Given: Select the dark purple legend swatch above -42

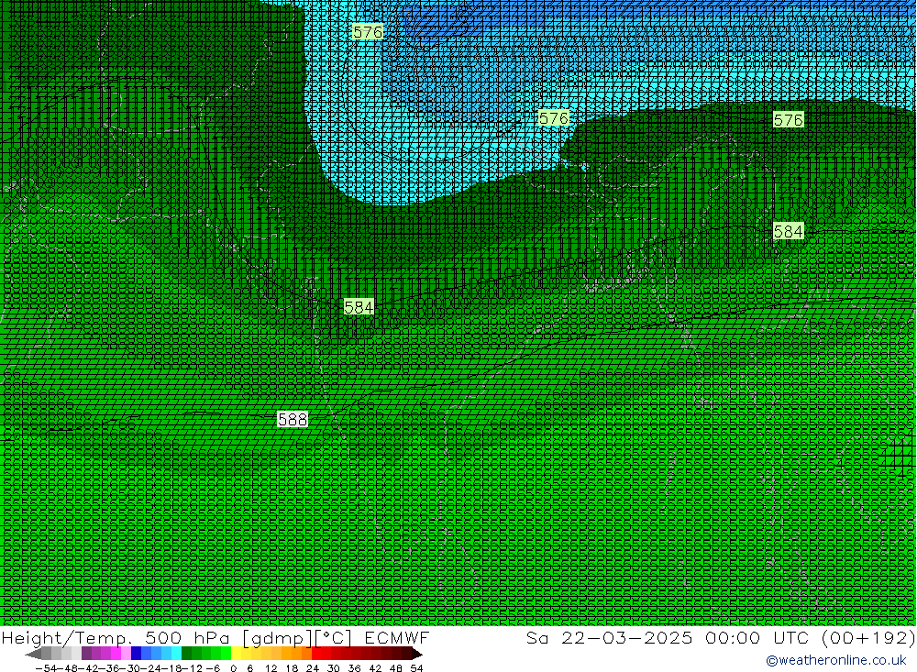Looking at the screenshot, I should click(86, 655).
